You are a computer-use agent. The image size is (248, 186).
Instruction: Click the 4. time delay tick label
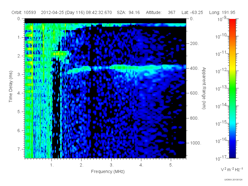[19, 93]
